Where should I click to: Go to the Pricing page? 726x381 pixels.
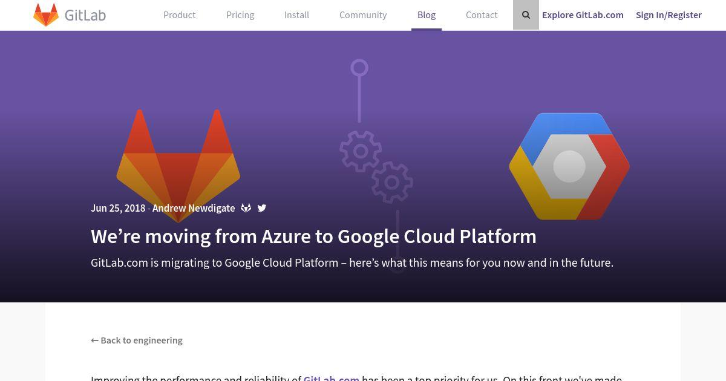pyautogui.click(x=240, y=15)
